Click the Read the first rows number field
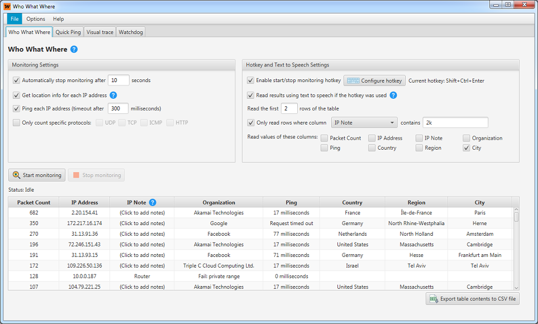The image size is (538, 324). coord(289,108)
